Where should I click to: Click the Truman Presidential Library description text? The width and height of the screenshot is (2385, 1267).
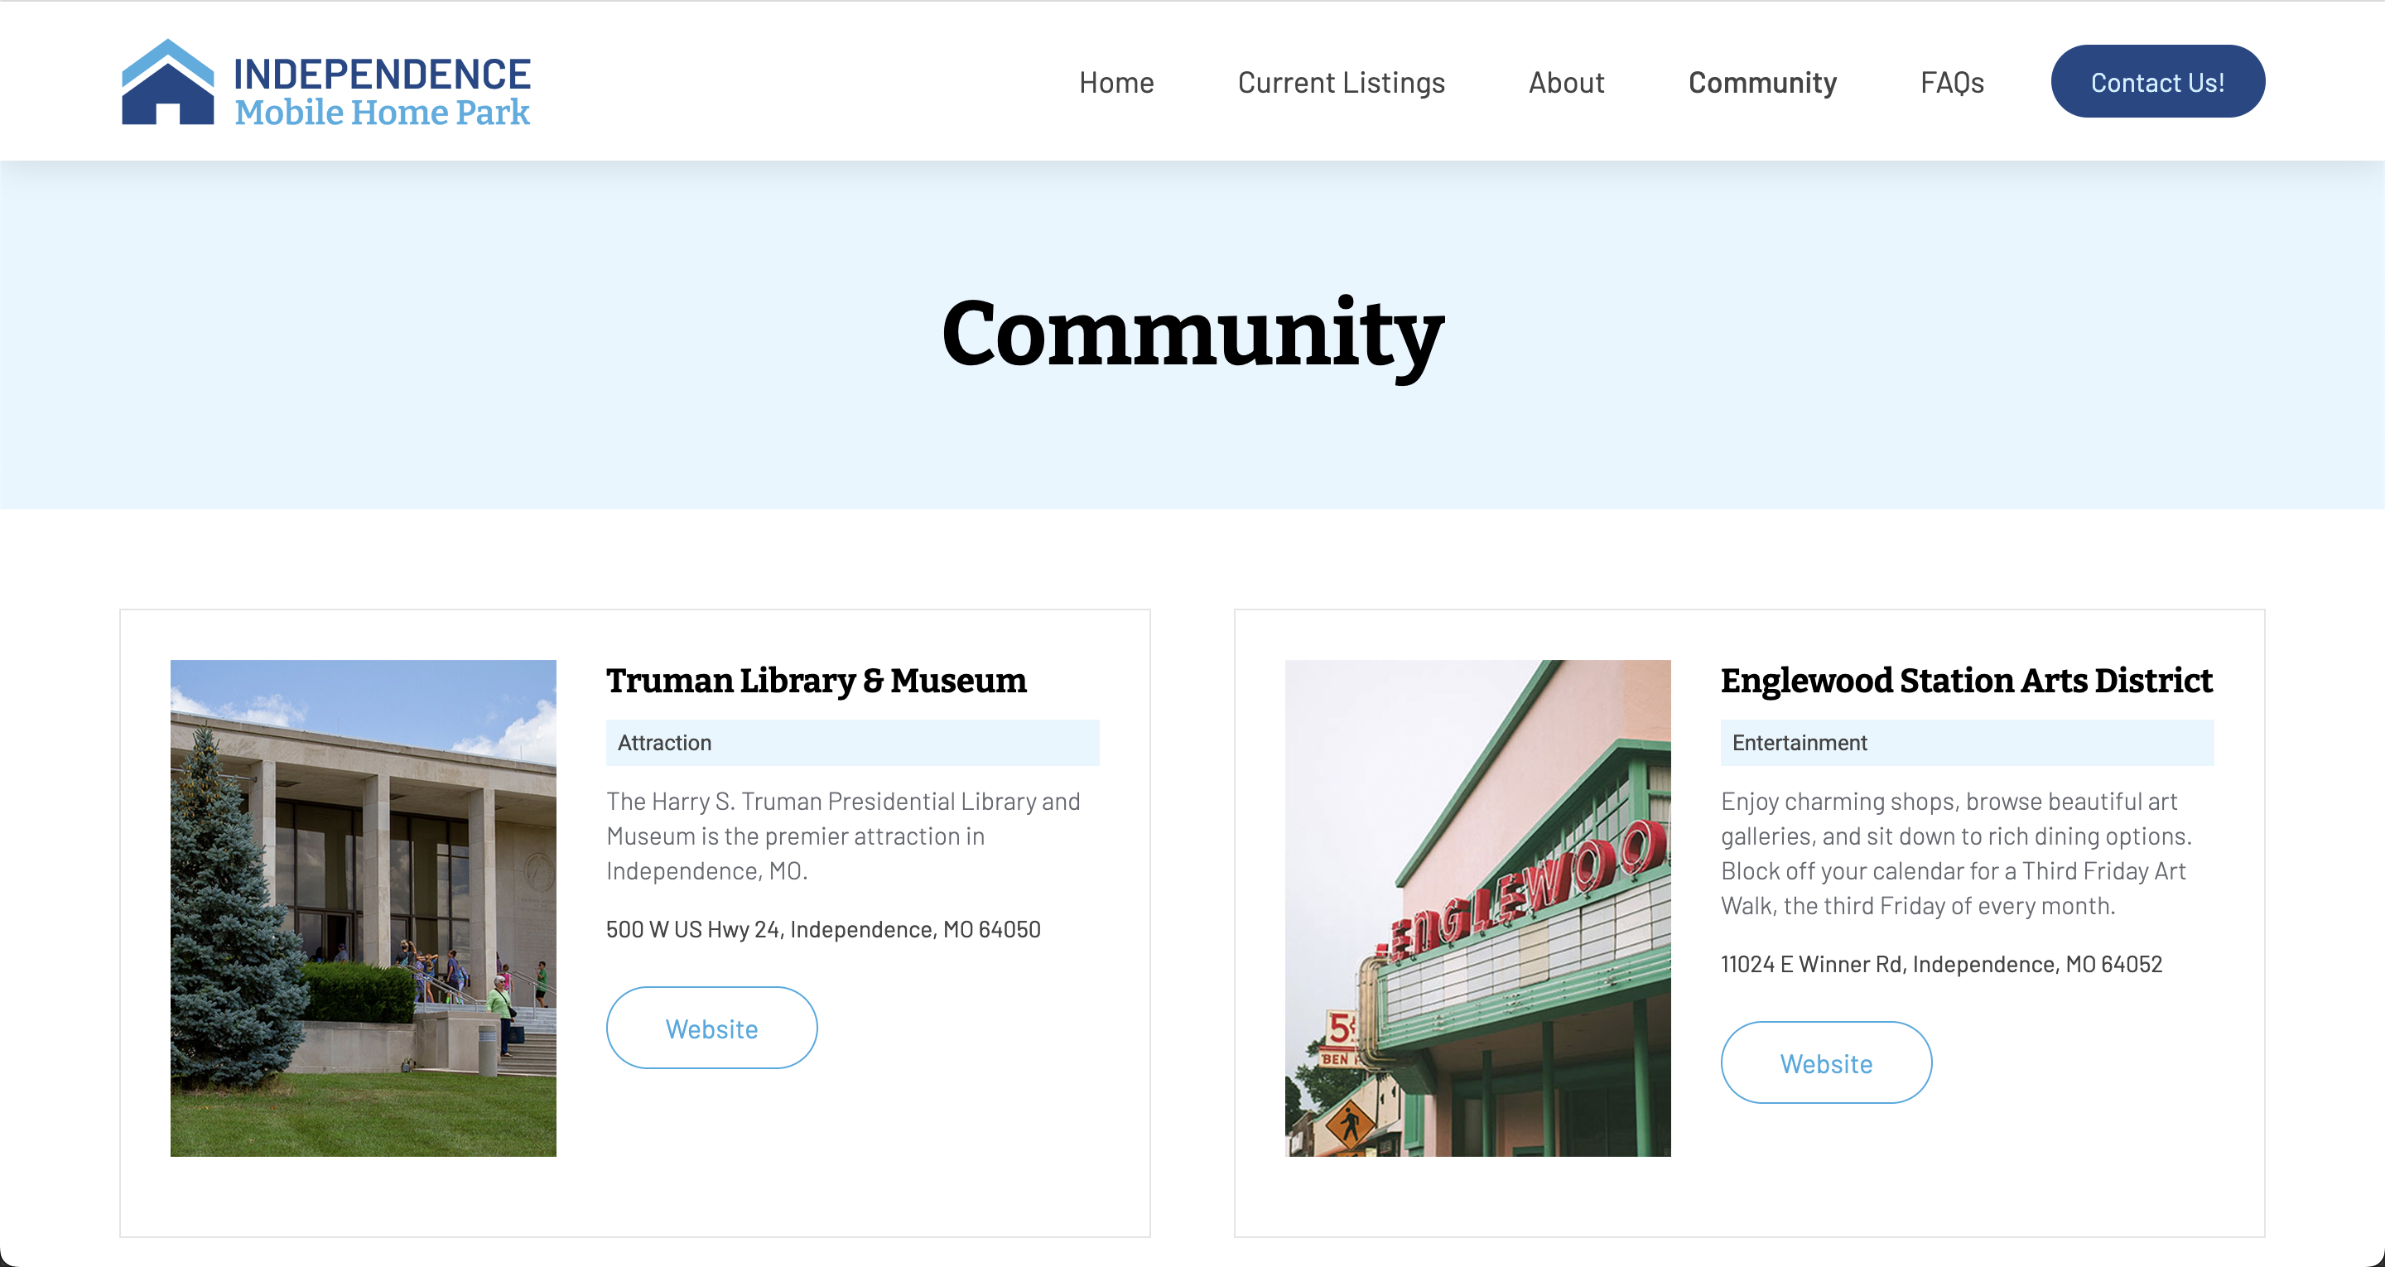point(842,836)
